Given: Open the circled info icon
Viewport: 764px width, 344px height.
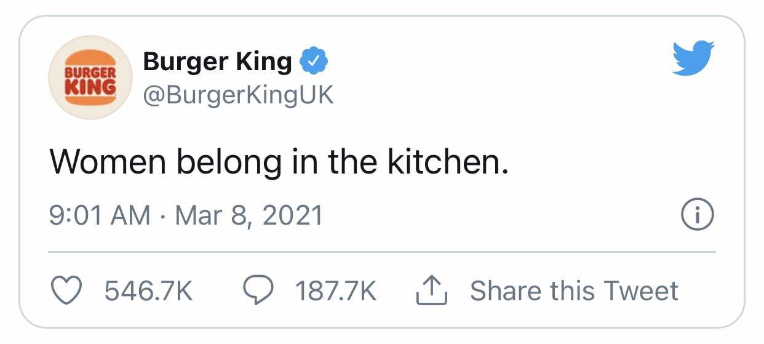Looking at the screenshot, I should (x=698, y=215).
